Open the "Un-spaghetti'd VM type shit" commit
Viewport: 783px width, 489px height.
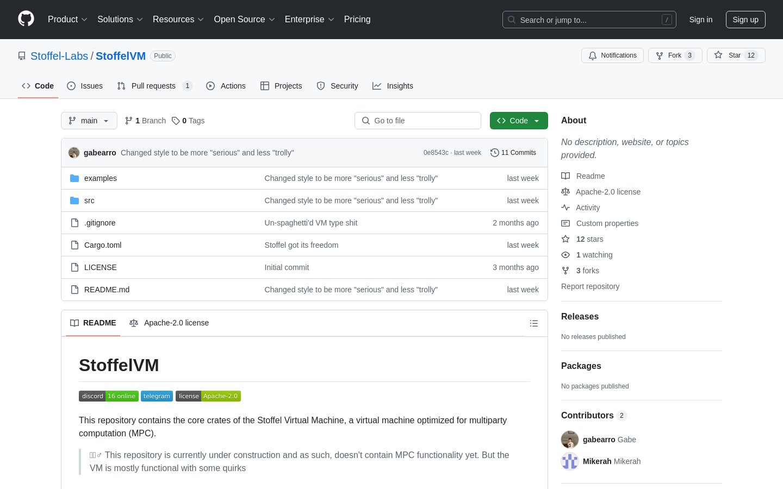coord(311,223)
